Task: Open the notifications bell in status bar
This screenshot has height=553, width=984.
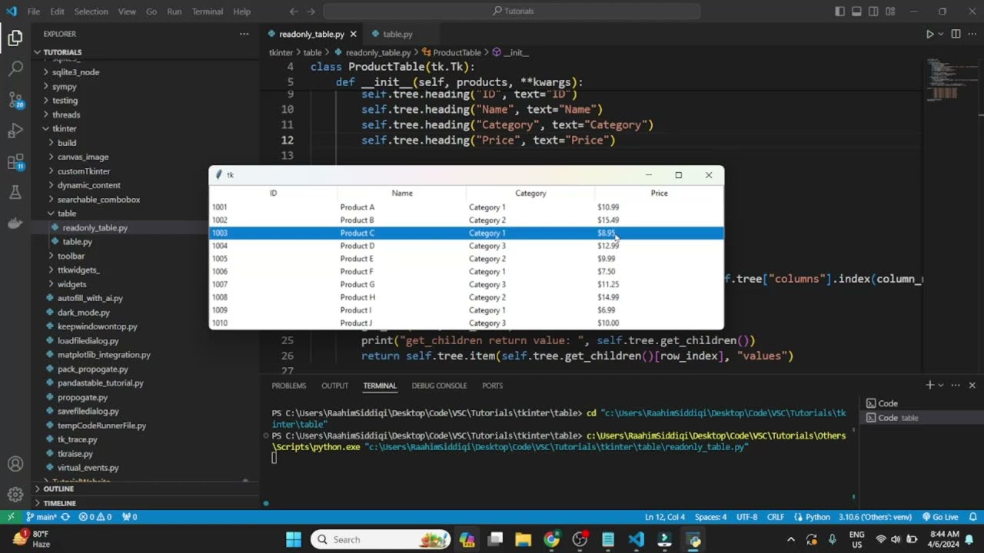Action: 972,517
